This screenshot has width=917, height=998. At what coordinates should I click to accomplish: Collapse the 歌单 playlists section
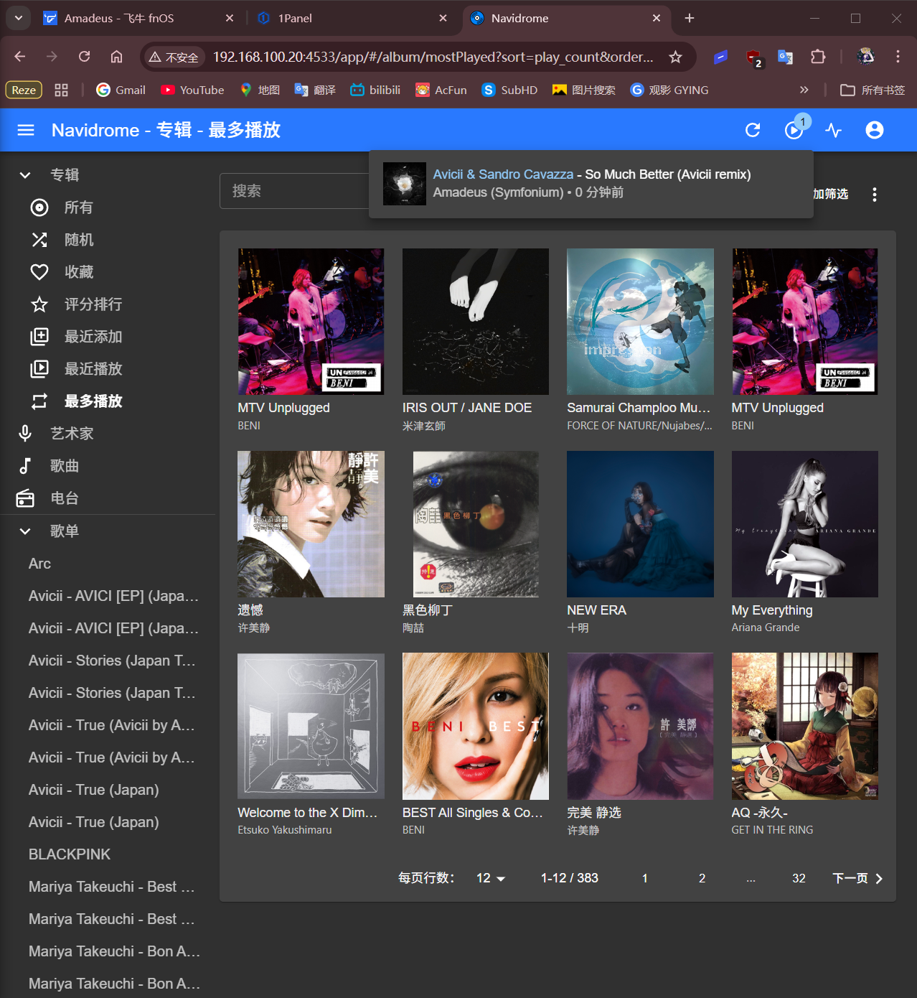tap(25, 531)
